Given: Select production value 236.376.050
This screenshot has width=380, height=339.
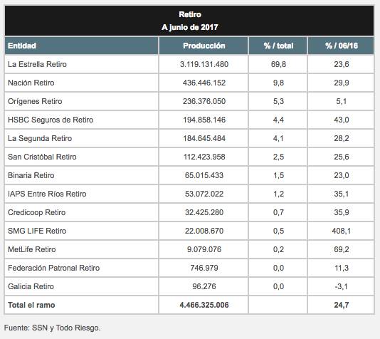Looking at the screenshot, I should coord(204,101).
